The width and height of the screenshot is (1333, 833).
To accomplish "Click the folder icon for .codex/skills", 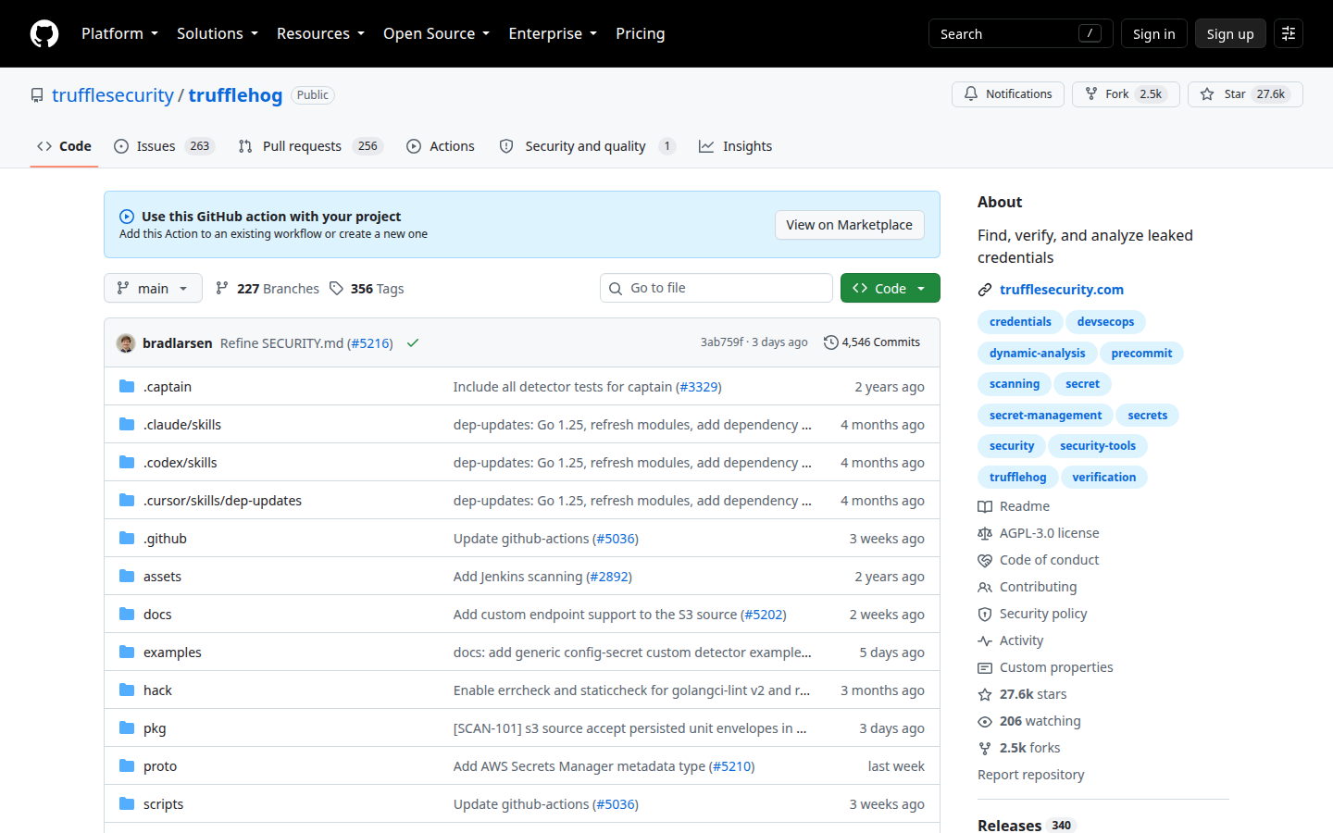I will pos(127,462).
